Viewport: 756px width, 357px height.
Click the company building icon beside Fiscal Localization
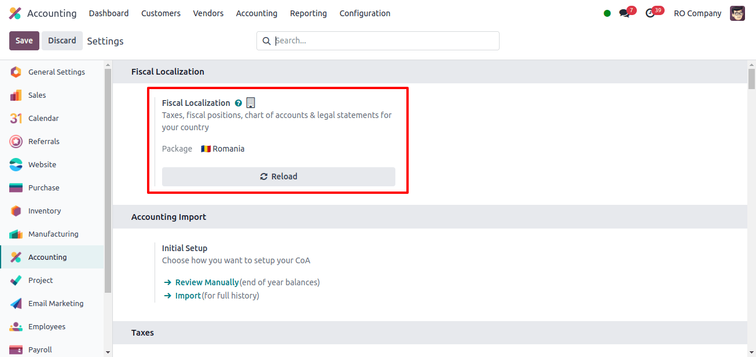coord(251,102)
